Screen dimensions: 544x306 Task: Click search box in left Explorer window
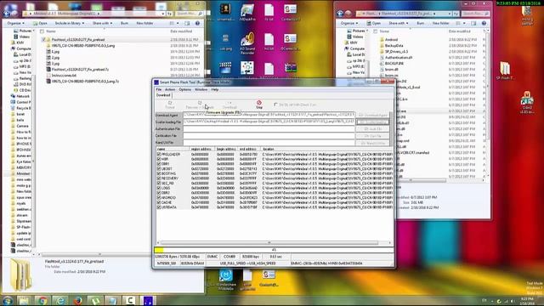click(x=189, y=14)
